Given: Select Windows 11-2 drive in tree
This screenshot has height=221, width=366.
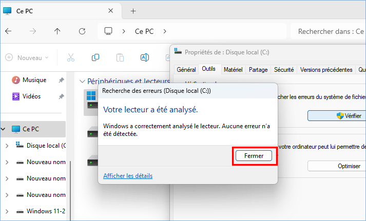Looking at the screenshot, I should tap(46, 211).
